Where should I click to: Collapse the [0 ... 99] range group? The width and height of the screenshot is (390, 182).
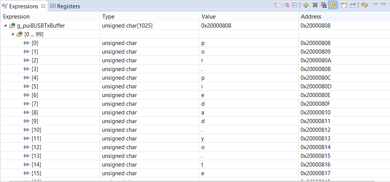click(x=13, y=34)
